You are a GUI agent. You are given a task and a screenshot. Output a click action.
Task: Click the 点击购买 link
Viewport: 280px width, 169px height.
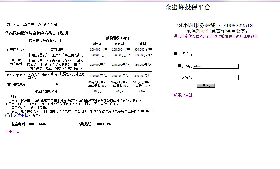coord(12,132)
